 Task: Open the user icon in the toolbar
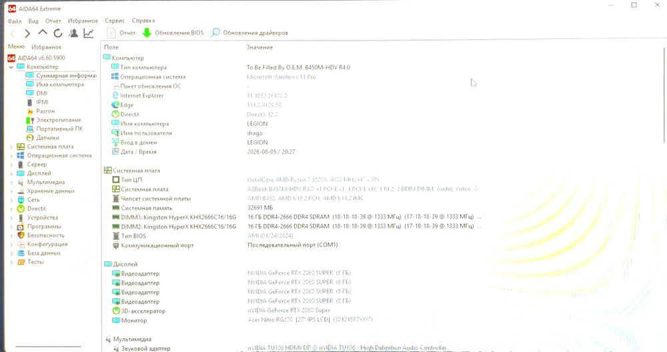pyautogui.click(x=73, y=33)
